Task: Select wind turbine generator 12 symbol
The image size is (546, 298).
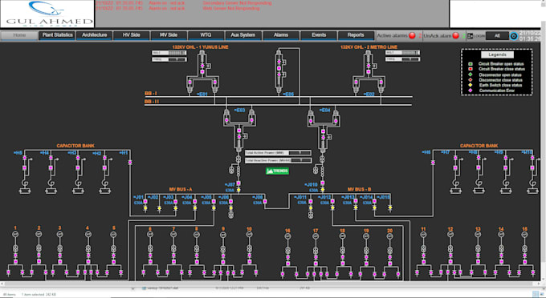Action: [x=450, y=235]
